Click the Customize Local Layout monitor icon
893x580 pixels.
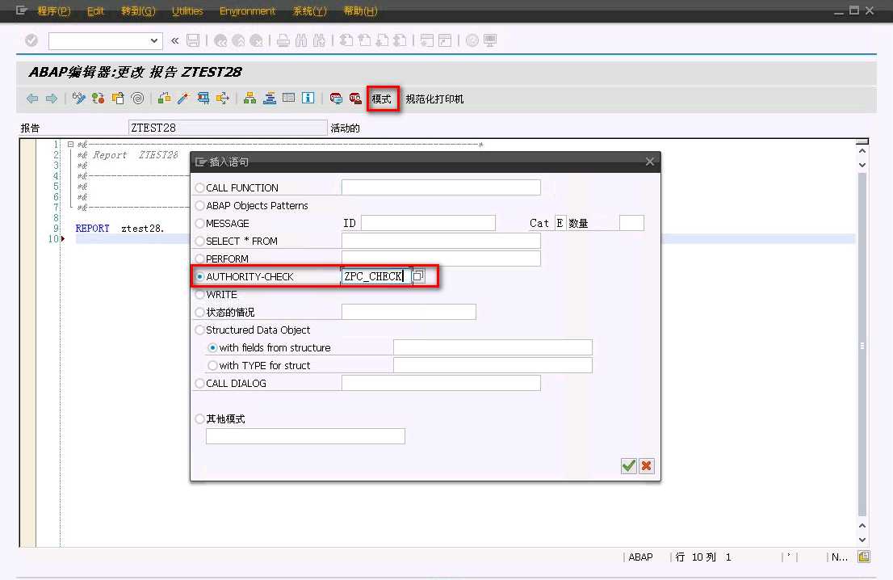tap(490, 40)
